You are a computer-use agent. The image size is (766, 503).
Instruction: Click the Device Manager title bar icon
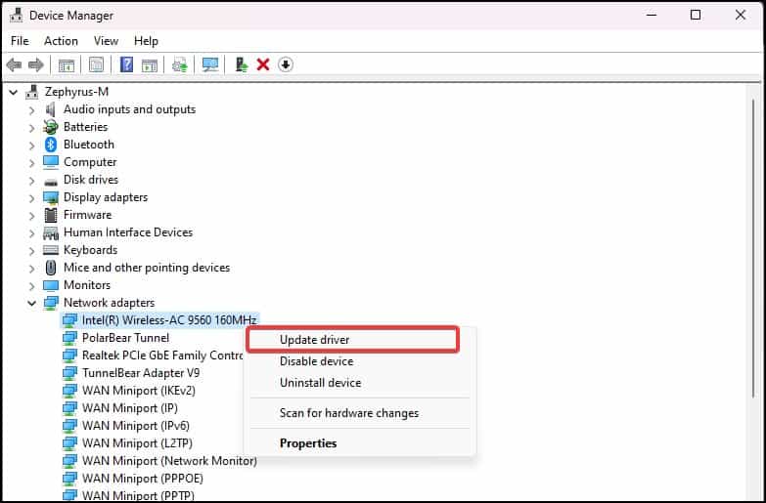tap(16, 15)
